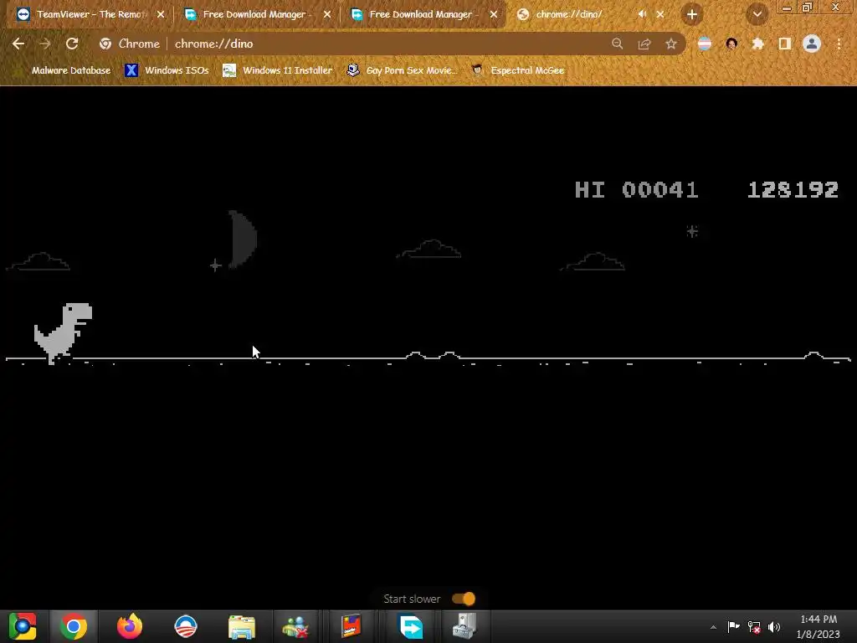
Task: Open the Messenger people icon in taskbar
Action: point(295,626)
